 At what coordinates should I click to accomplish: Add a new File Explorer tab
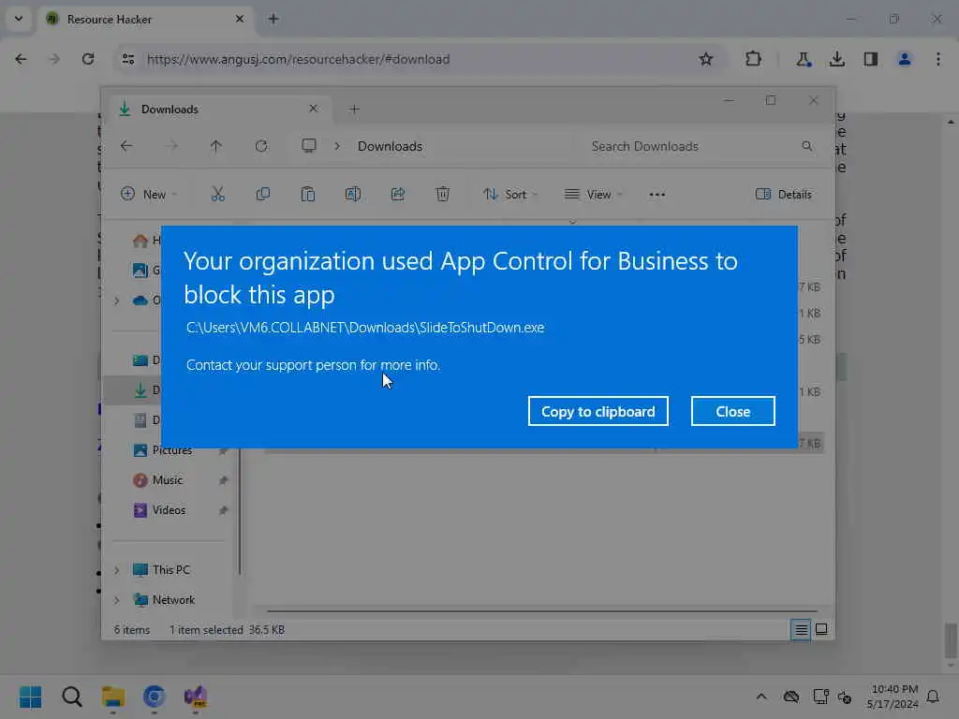point(354,110)
